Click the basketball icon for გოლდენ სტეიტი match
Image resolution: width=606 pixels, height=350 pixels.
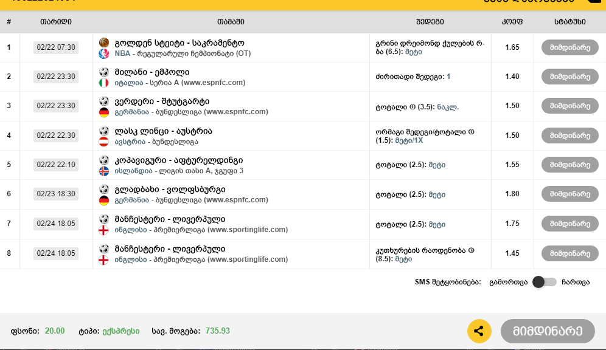point(103,43)
